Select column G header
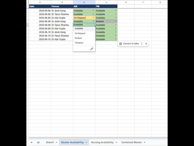This screenshot has width=194, height=146. (160, 2)
